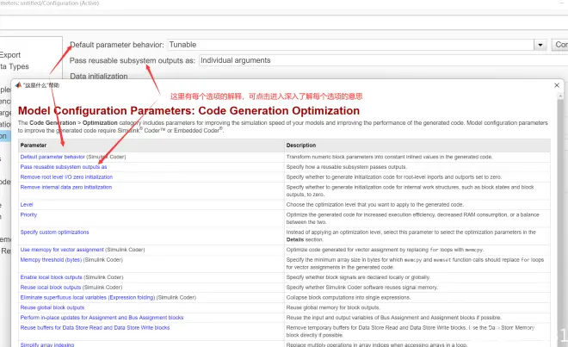Click the Configure button next to Tunable

(559, 45)
